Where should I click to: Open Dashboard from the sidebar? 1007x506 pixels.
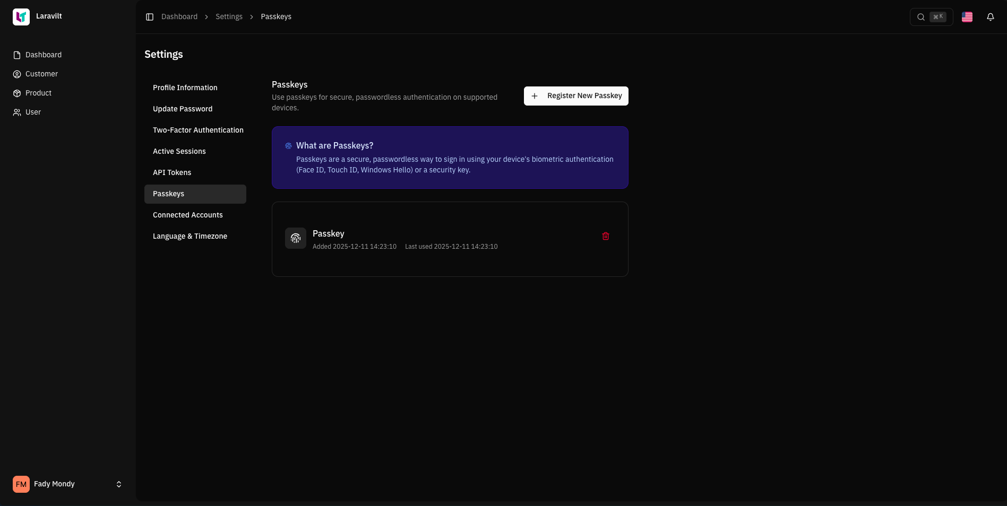[43, 55]
